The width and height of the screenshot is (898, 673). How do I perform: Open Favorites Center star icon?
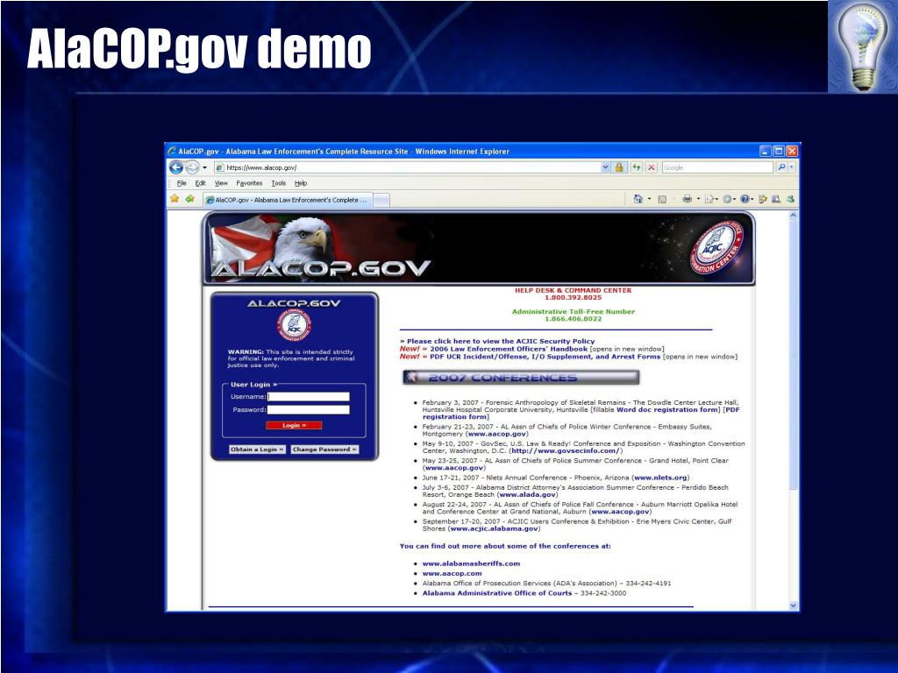tap(175, 199)
